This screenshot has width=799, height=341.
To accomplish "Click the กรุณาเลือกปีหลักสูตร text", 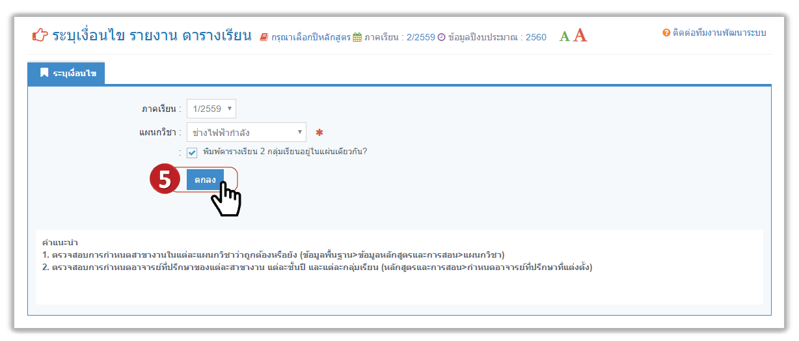I will 310,38.
